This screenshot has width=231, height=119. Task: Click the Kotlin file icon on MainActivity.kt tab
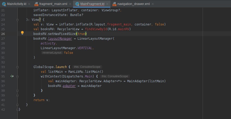pos(4,4)
